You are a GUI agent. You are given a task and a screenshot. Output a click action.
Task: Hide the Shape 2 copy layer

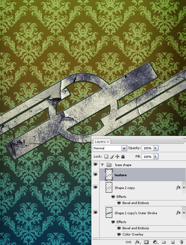coord(95,187)
